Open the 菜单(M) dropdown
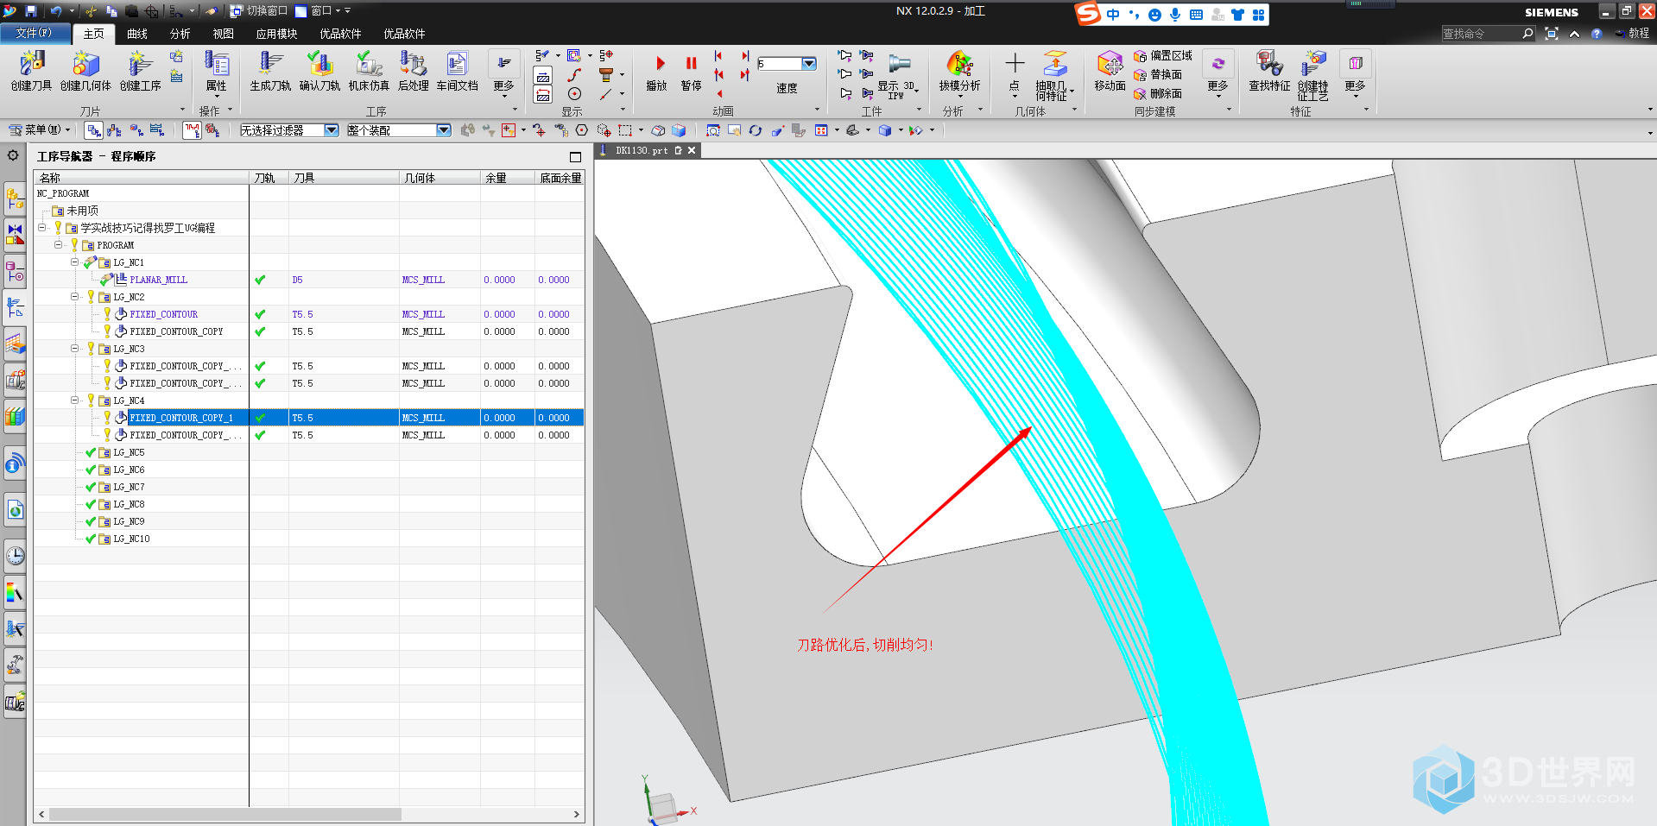This screenshot has height=826, width=1657. click(40, 130)
